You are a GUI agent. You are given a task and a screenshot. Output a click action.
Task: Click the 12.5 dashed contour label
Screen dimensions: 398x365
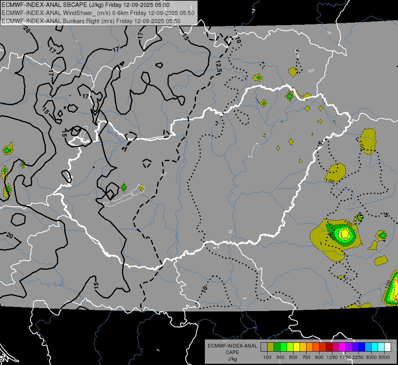click(x=219, y=67)
